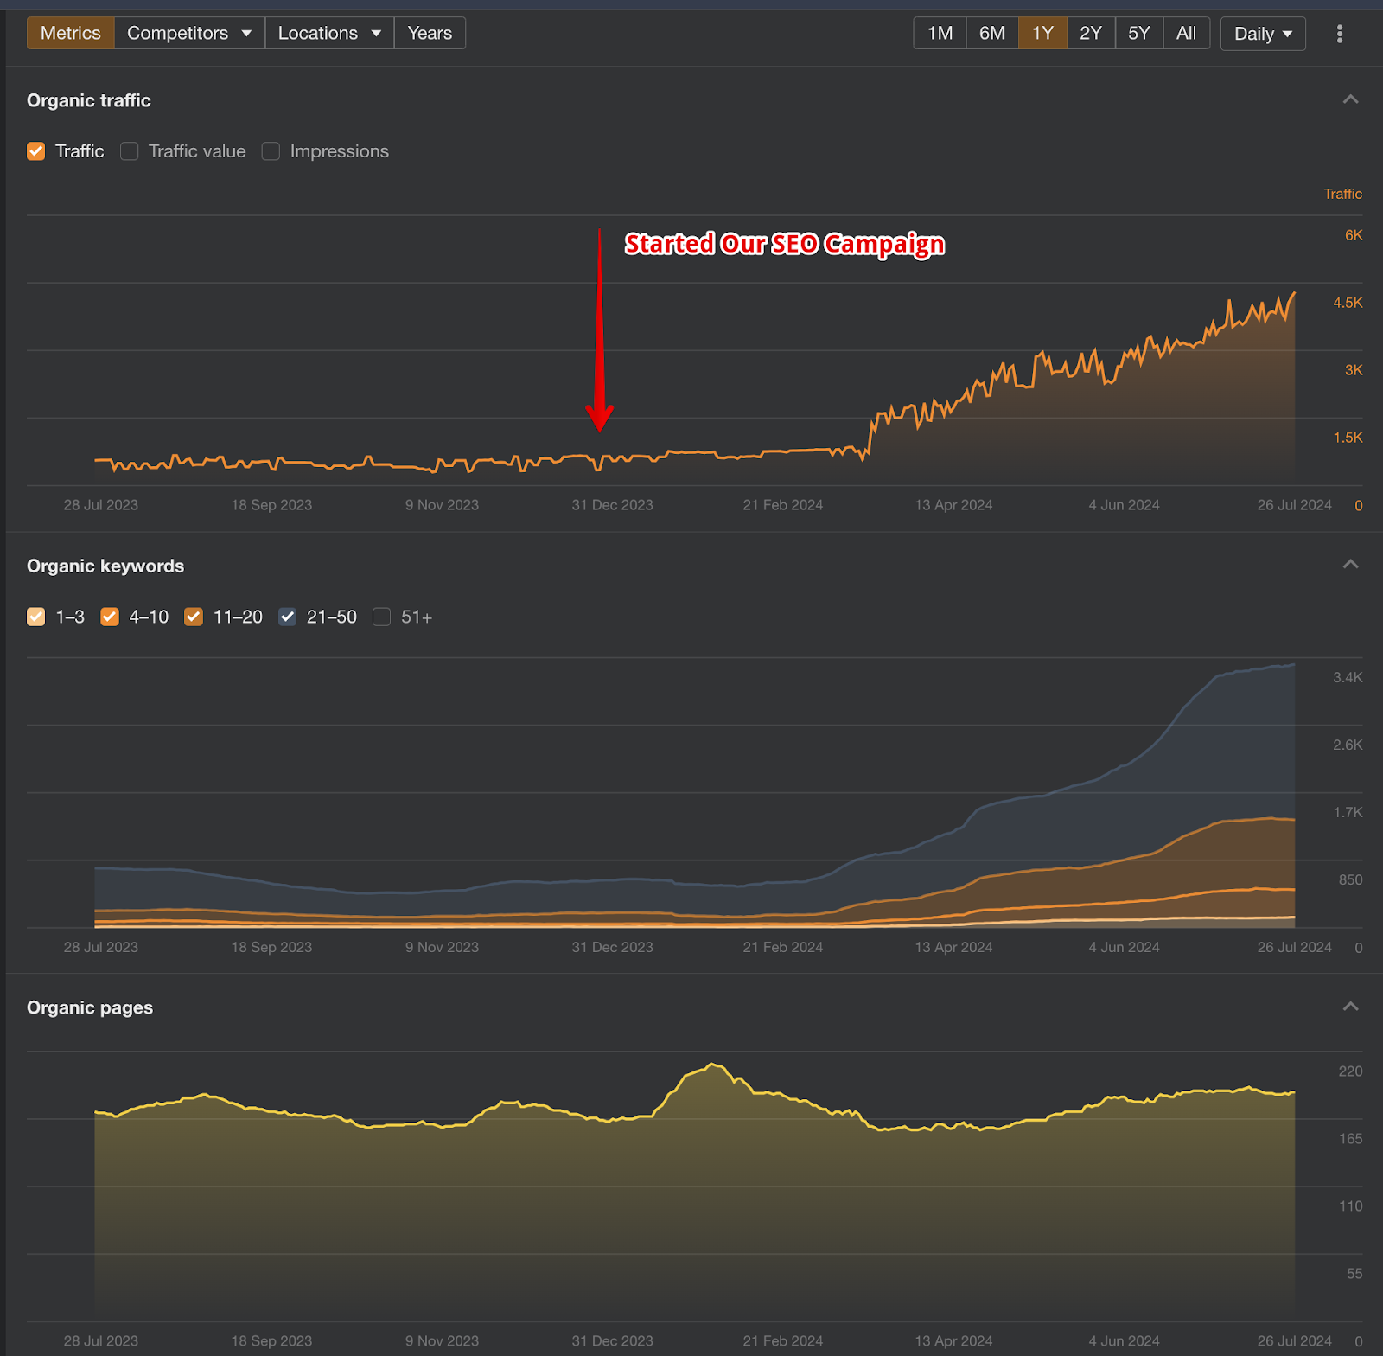Image resolution: width=1383 pixels, height=1356 pixels.
Task: Toggle the 11–20 keyword positions checkbox
Action: pos(194,617)
